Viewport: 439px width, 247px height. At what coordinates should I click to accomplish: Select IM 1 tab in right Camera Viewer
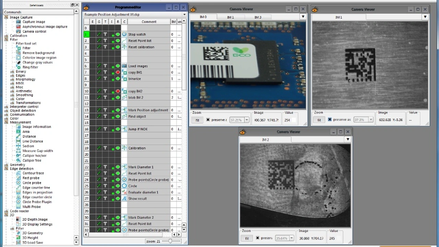[339, 17]
